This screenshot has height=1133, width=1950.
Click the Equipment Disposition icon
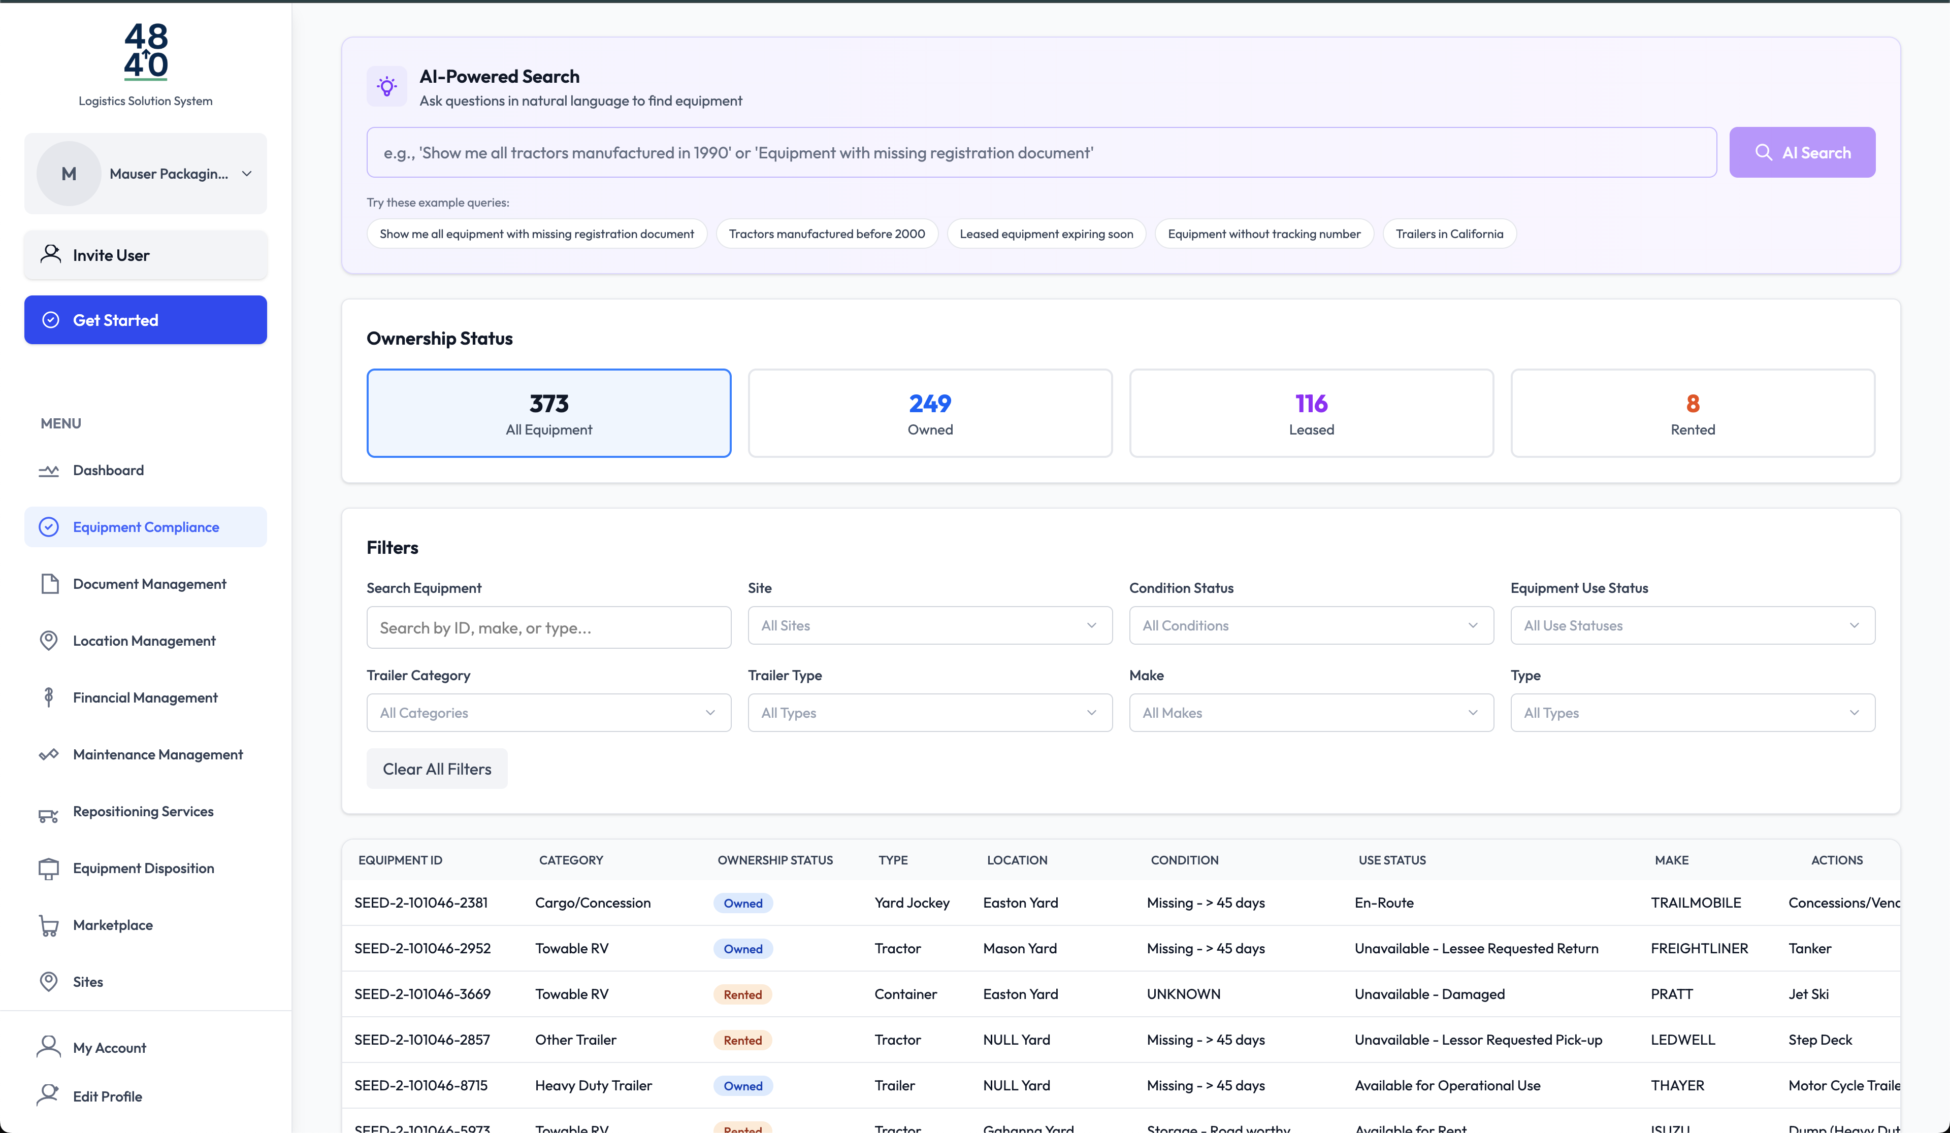coord(49,869)
